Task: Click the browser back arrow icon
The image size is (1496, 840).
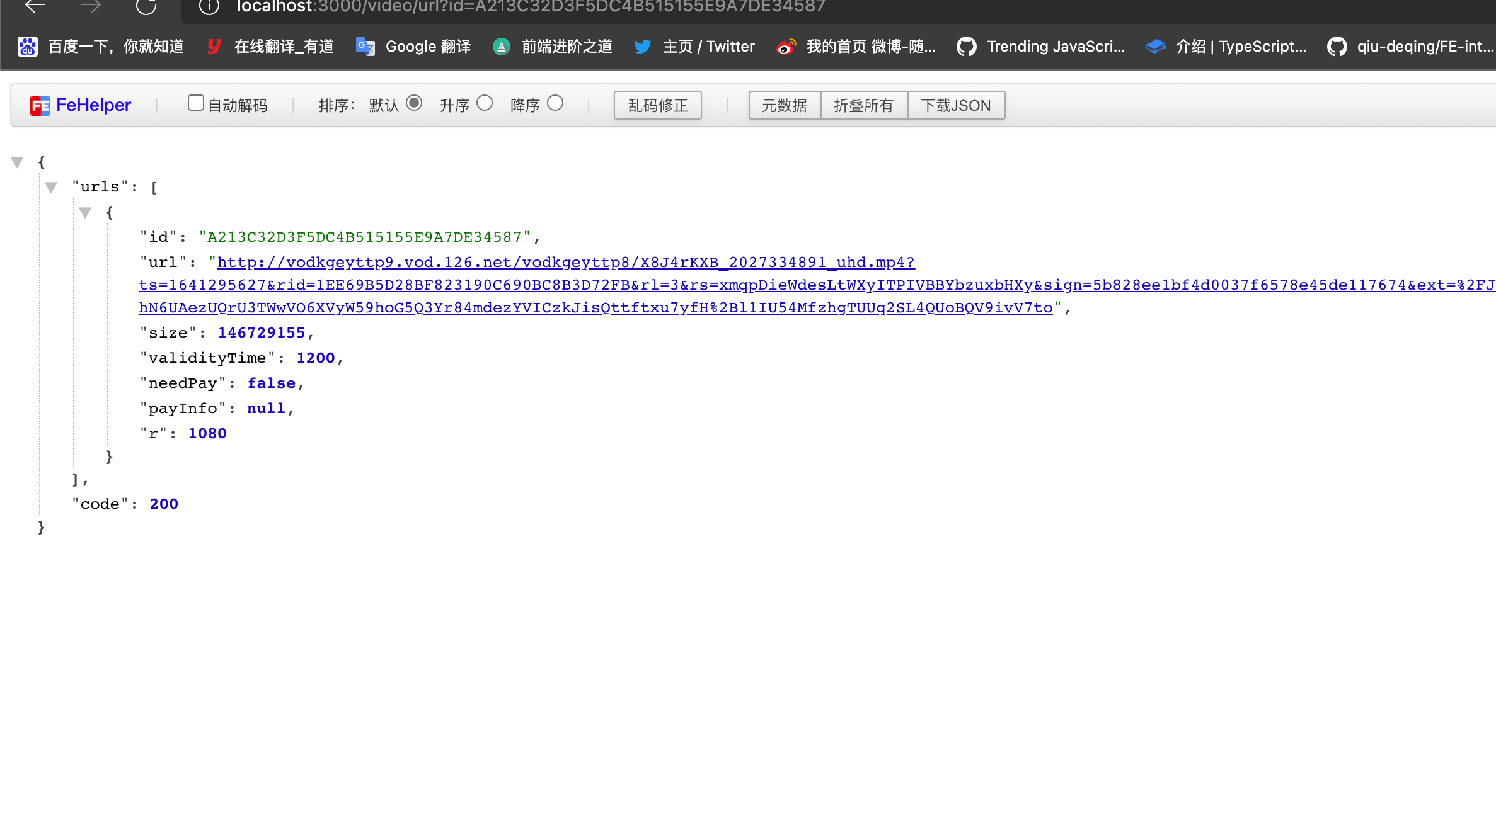Action: (35, 6)
